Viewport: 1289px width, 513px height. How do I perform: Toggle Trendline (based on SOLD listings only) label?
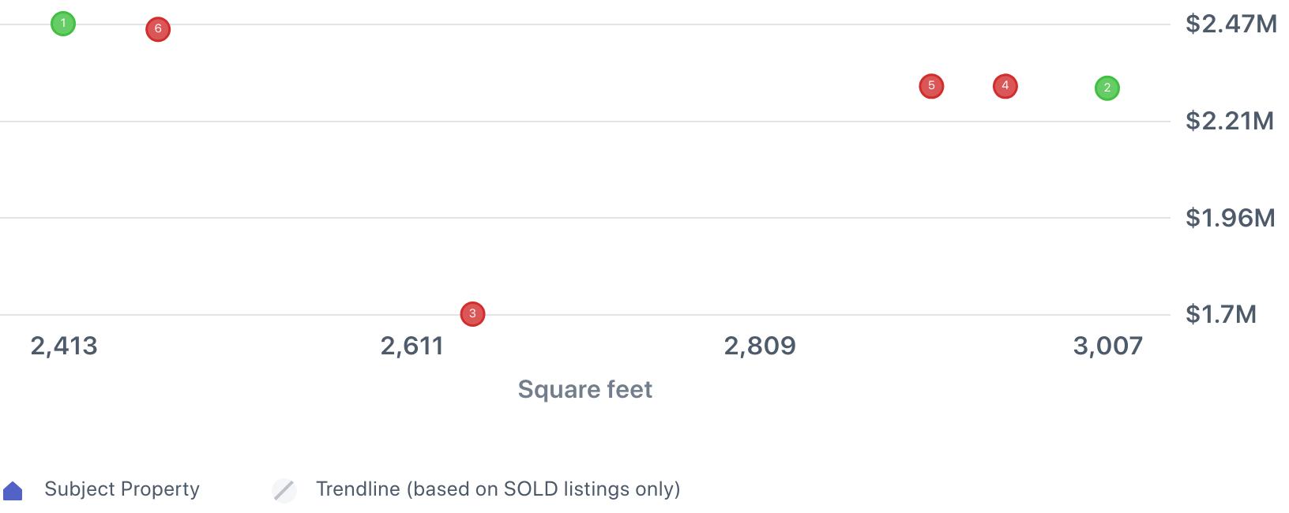point(498,489)
